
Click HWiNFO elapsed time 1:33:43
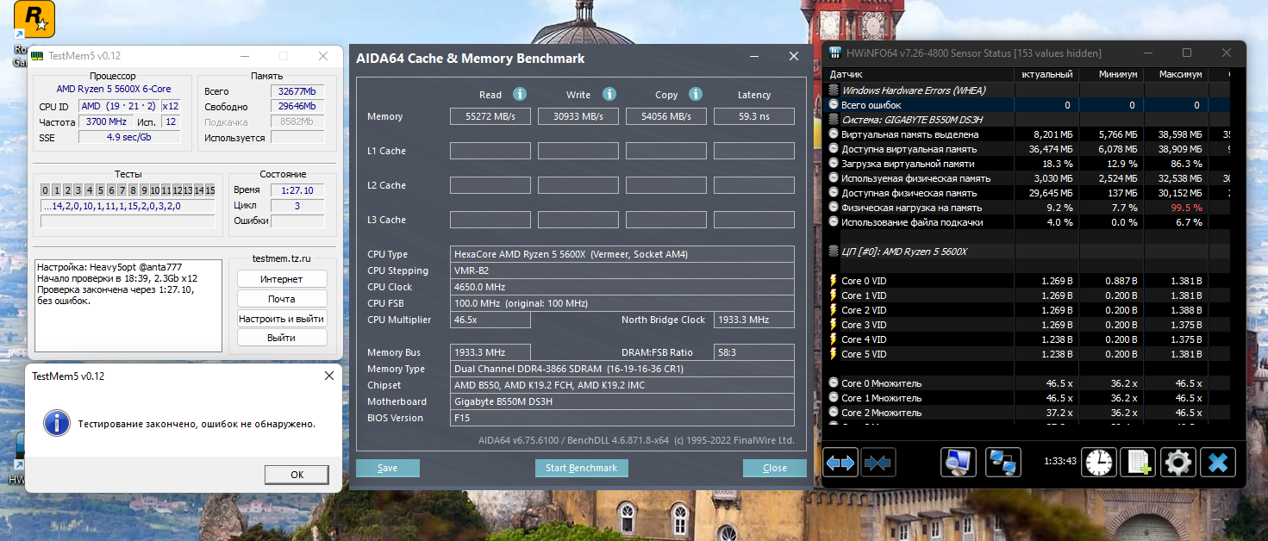coord(1059,461)
